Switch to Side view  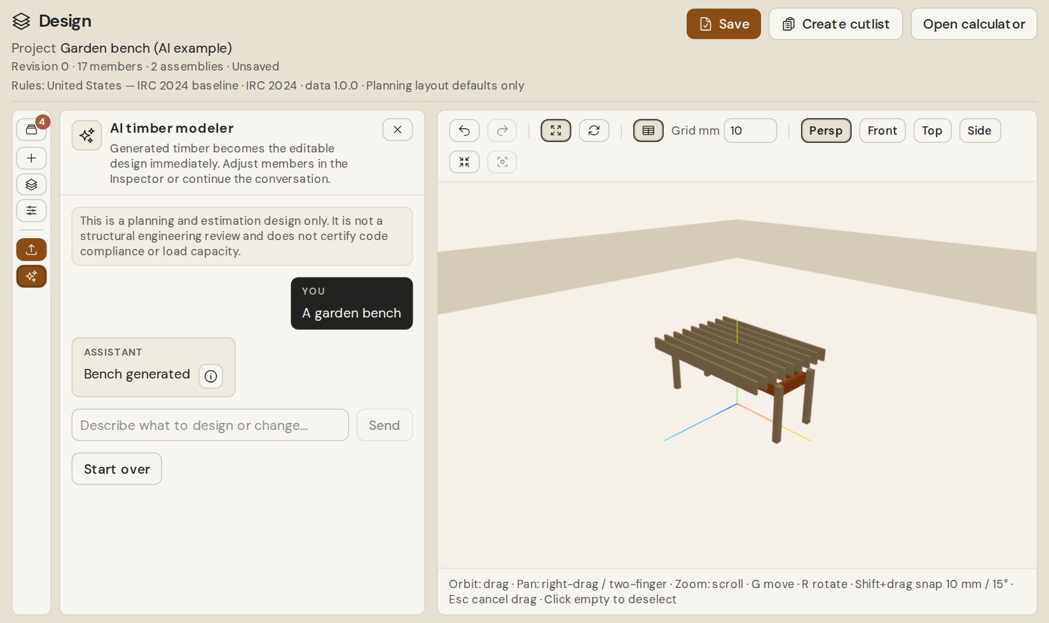[x=979, y=130]
